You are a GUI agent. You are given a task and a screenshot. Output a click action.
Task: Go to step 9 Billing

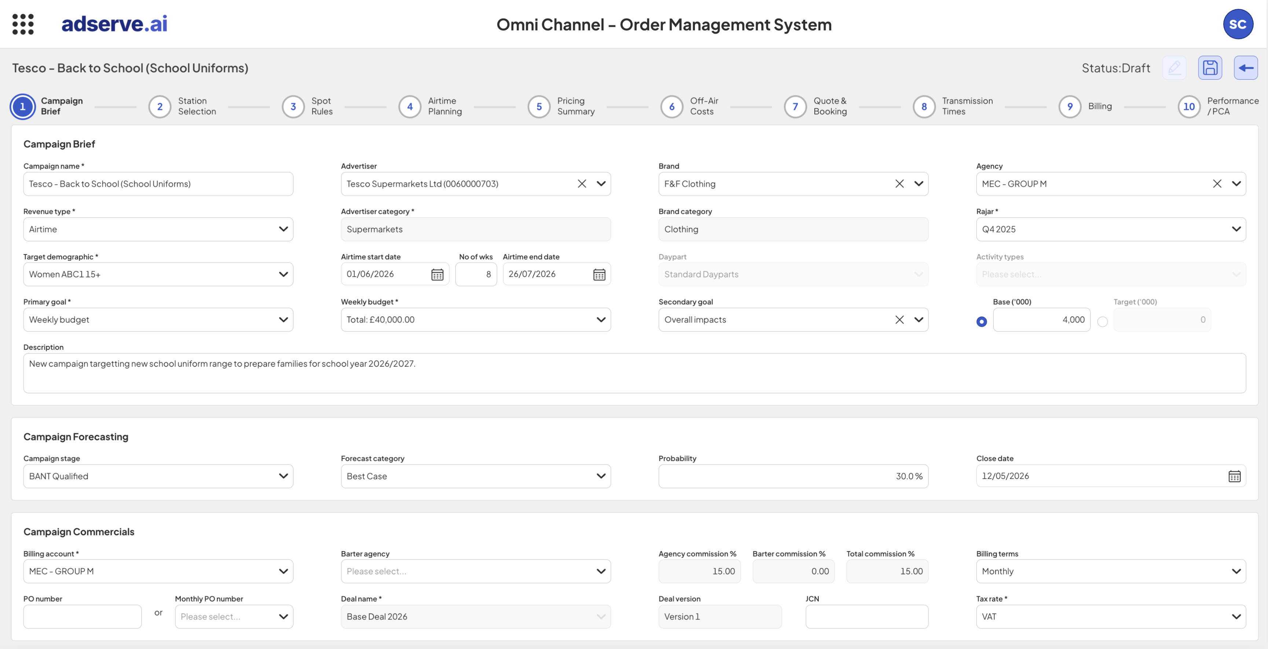pyautogui.click(x=1085, y=106)
